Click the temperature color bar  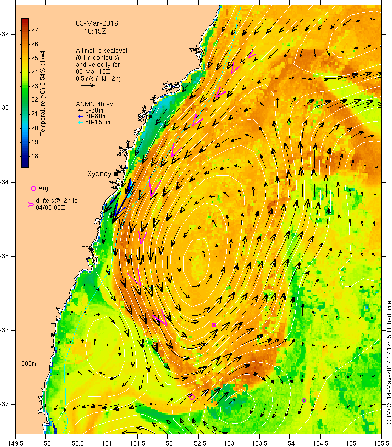(25, 93)
